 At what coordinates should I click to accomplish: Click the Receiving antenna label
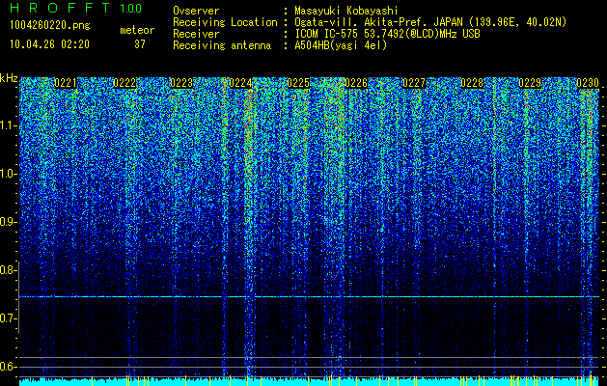pos(222,45)
